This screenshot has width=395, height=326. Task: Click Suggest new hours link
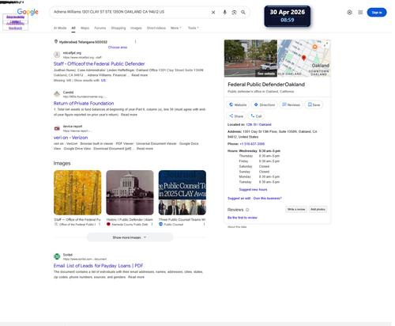coord(253,189)
